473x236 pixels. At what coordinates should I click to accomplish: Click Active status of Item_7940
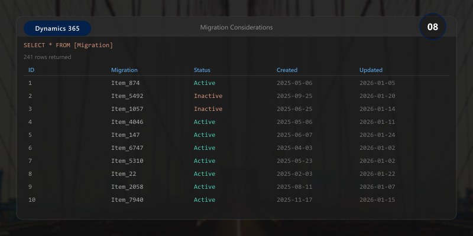[x=205, y=199]
